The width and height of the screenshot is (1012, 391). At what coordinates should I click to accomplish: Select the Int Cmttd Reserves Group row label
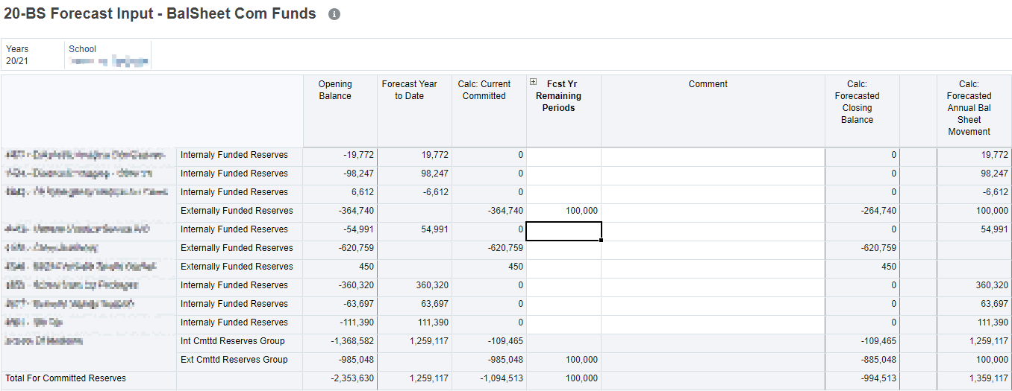(x=233, y=341)
